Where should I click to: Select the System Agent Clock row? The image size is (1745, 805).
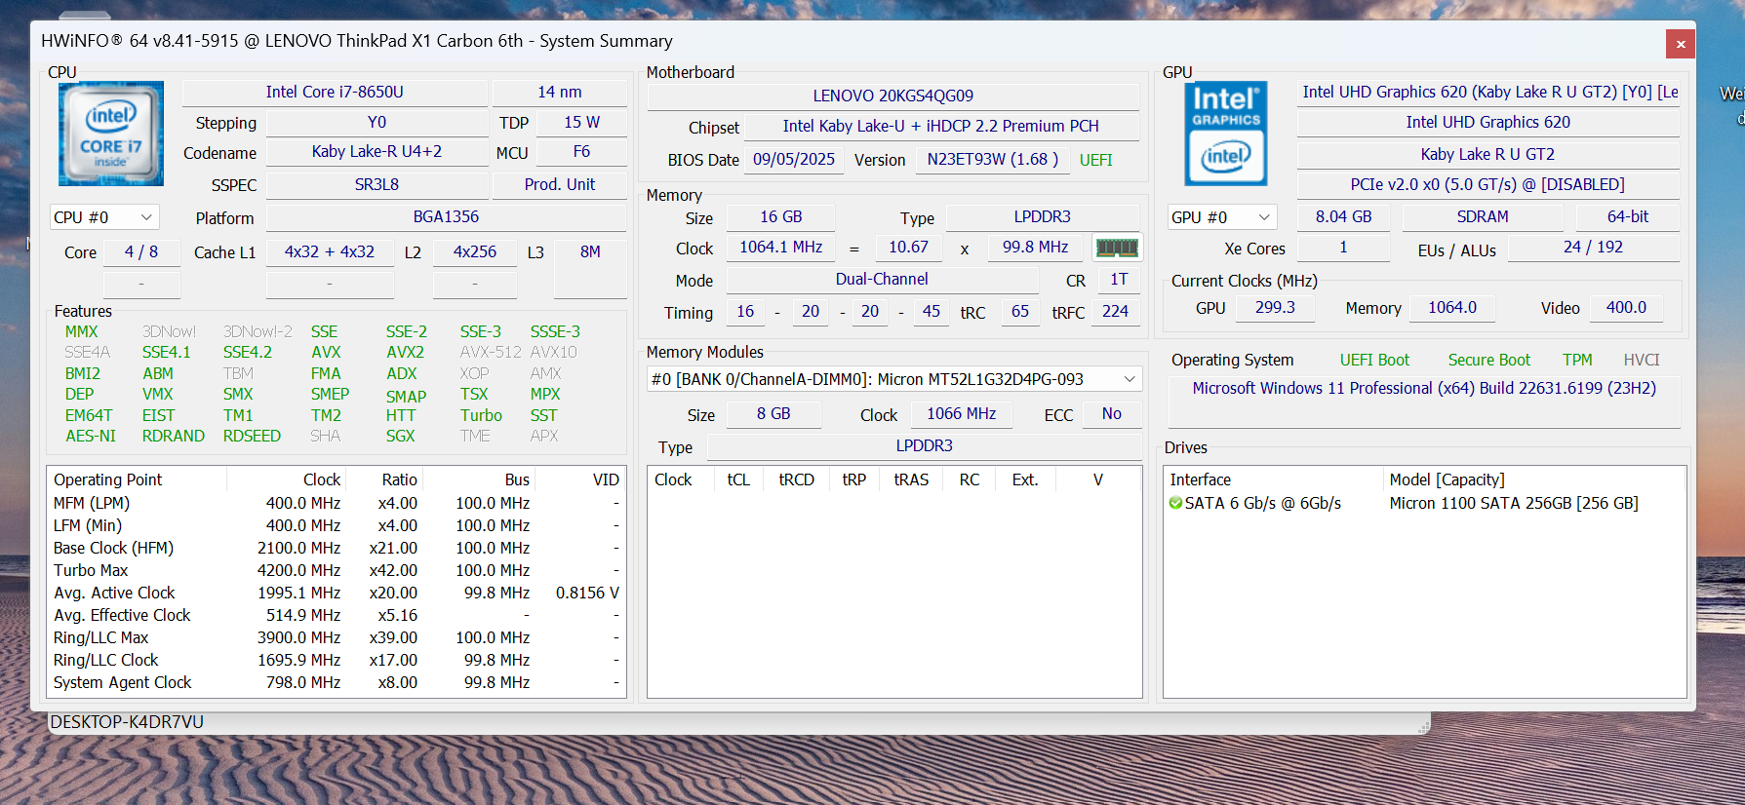tap(337, 683)
